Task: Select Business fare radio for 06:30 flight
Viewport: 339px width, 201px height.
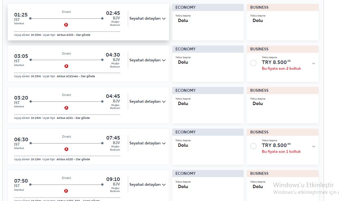Action: point(253,146)
